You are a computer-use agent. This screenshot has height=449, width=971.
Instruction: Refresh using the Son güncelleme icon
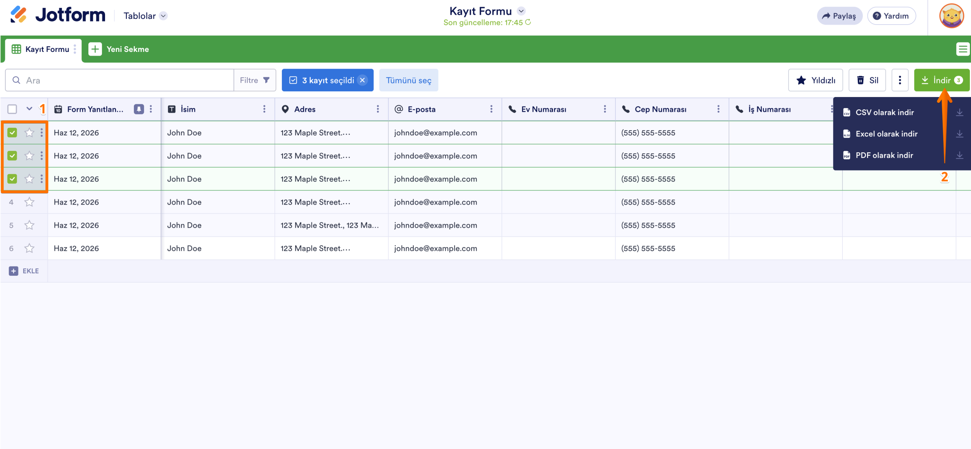point(528,22)
